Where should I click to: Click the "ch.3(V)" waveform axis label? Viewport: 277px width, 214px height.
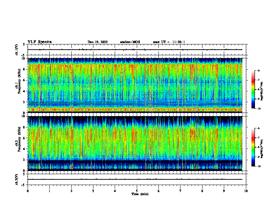pyautogui.click(x=16, y=180)
